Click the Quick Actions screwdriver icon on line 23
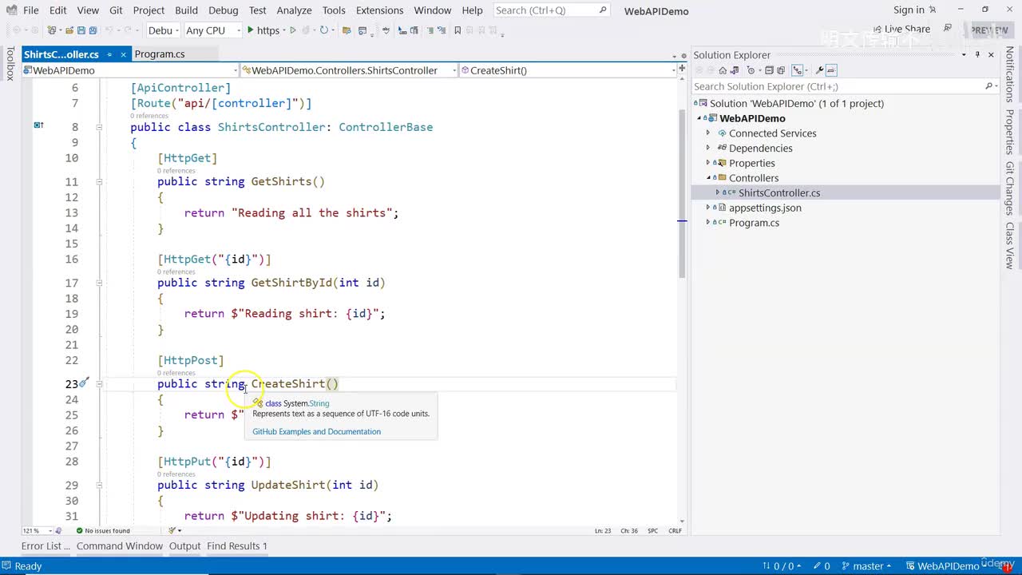1022x575 pixels. tap(83, 383)
